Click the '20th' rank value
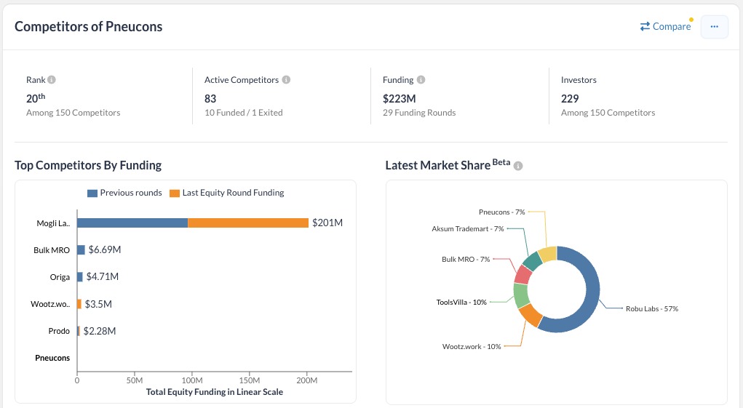Image resolution: width=743 pixels, height=408 pixels. tap(36, 98)
